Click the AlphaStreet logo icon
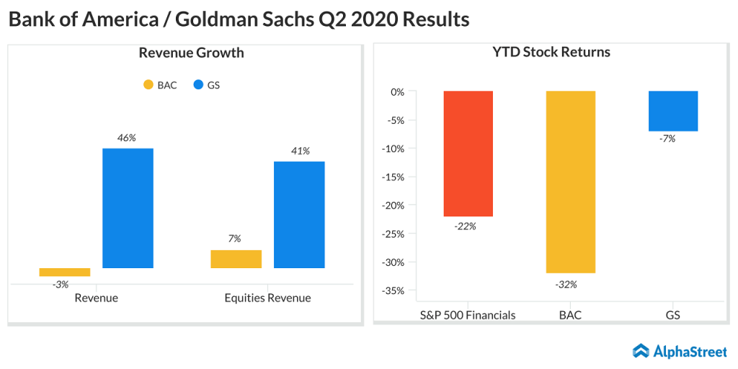This screenshot has width=738, height=369. pos(641,351)
